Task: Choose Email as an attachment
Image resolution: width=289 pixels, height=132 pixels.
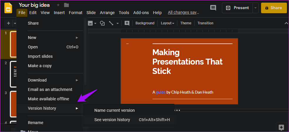Action: pyautogui.click(x=50, y=89)
